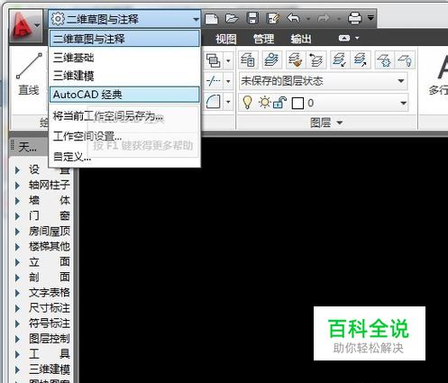Click the layer off lightbulb stack icon
This screenshot has width=448, height=383.
406,60
